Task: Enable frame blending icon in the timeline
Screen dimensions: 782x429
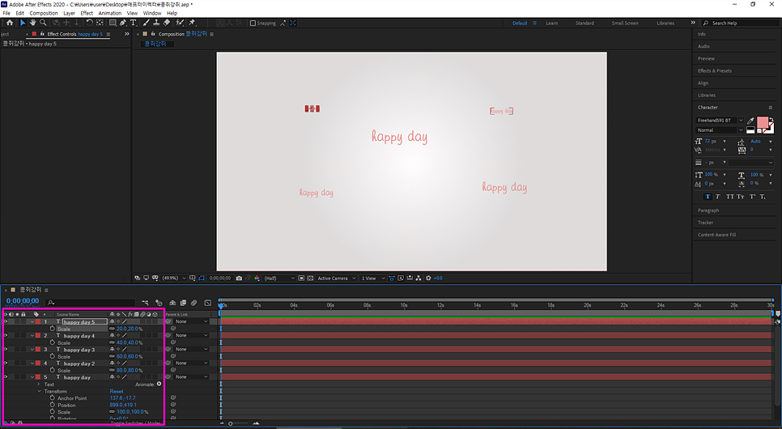Action: 183,303
